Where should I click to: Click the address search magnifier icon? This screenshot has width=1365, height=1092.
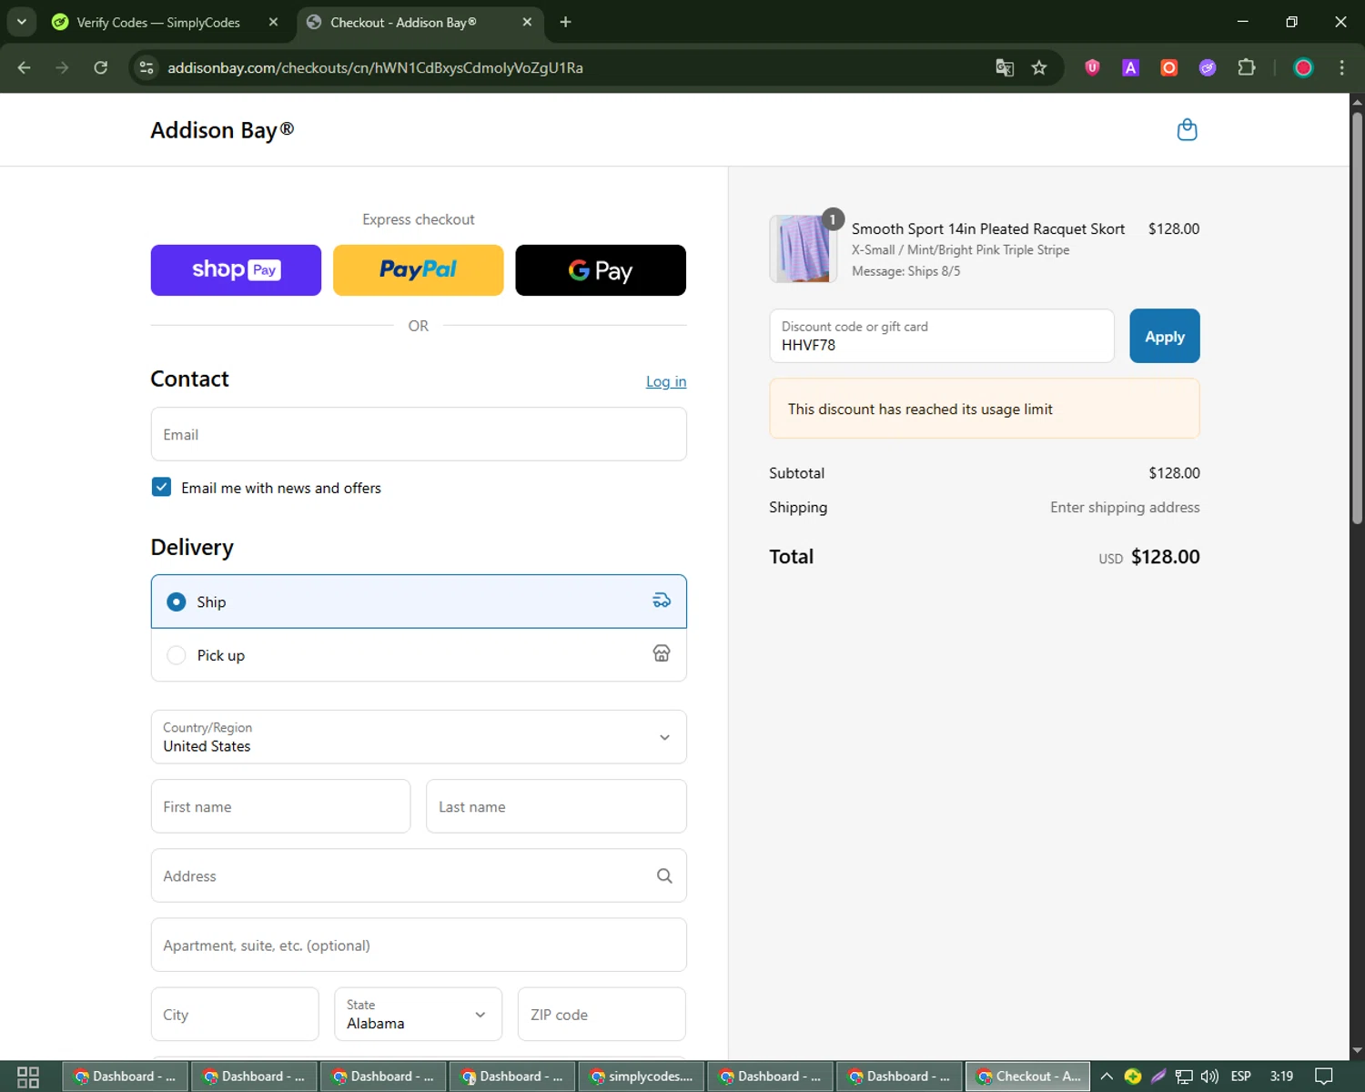664,875
